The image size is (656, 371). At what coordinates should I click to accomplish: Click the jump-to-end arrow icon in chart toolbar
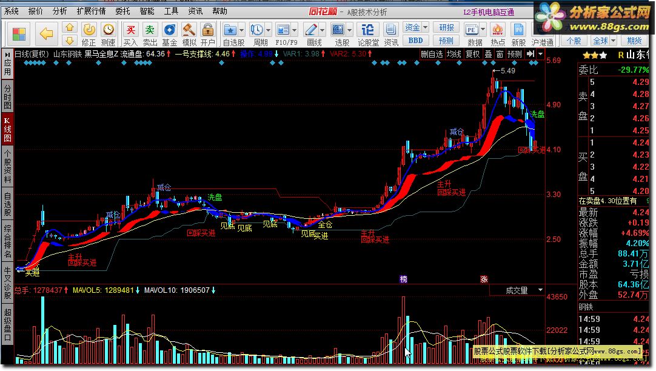point(530,54)
